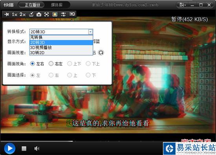Click the 画面视差 label
The width and height of the screenshot is (216, 155).
tap(16, 53)
